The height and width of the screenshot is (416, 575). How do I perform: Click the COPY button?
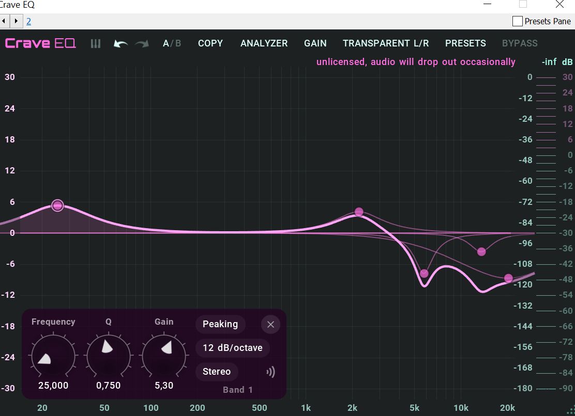click(210, 43)
